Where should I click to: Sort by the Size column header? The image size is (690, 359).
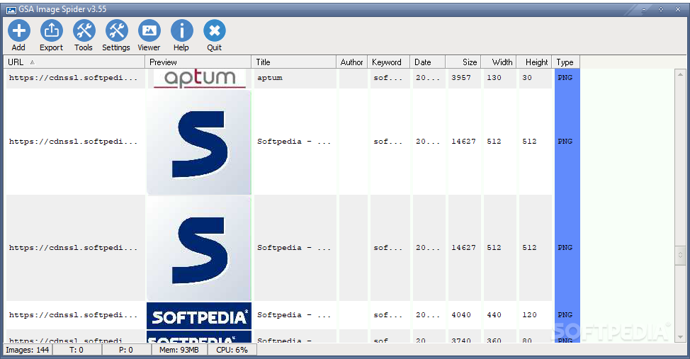coord(463,62)
